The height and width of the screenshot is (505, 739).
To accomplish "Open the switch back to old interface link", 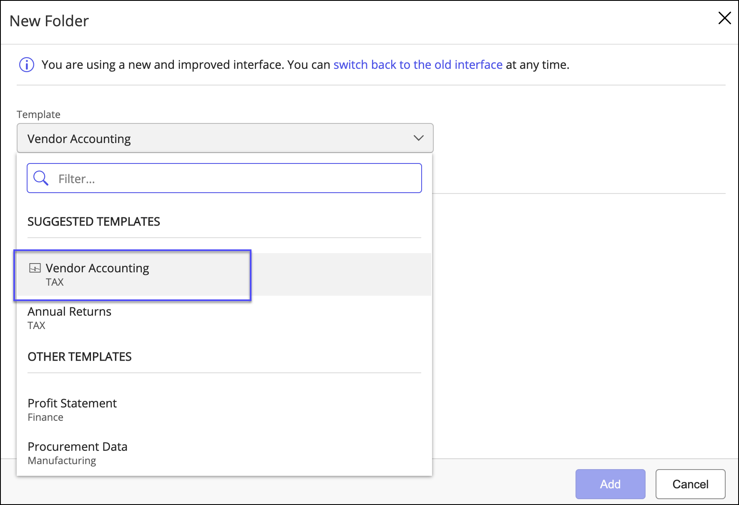I will tap(418, 65).
